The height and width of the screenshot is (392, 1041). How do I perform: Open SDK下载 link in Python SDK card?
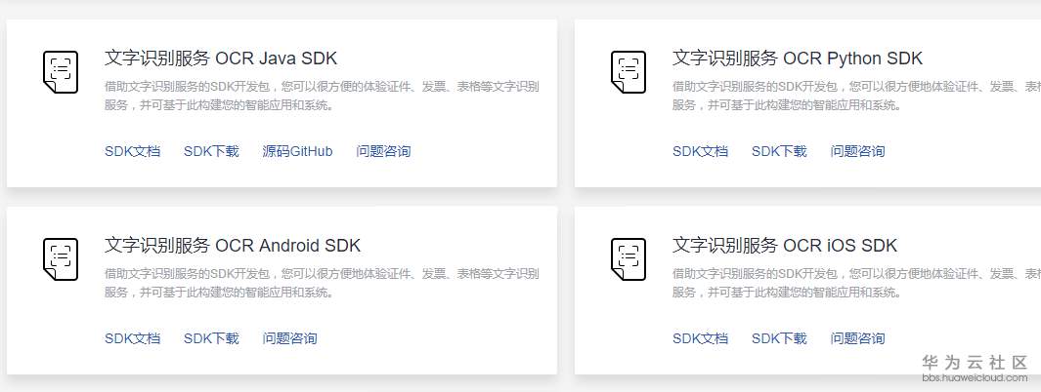click(779, 152)
